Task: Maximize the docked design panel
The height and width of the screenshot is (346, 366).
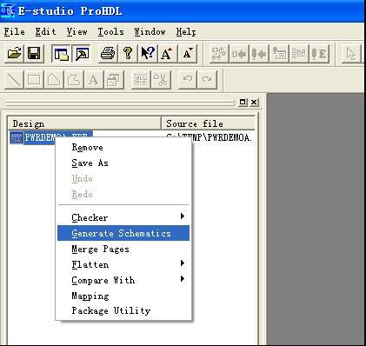Action: point(243,102)
